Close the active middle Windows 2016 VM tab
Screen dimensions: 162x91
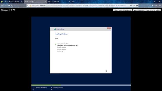(x=46, y=2)
